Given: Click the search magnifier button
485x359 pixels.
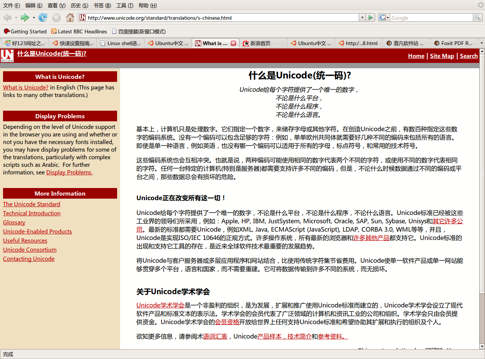Looking at the screenshot, I should pos(478,17).
